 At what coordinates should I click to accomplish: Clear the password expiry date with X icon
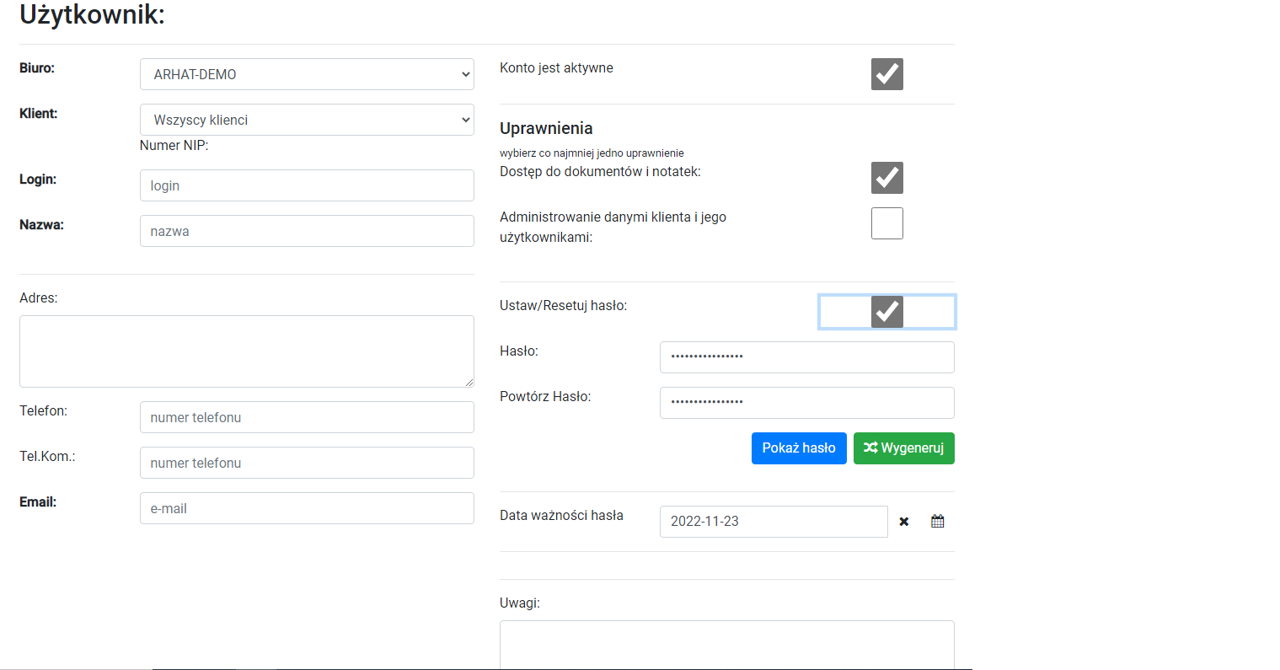pos(903,522)
